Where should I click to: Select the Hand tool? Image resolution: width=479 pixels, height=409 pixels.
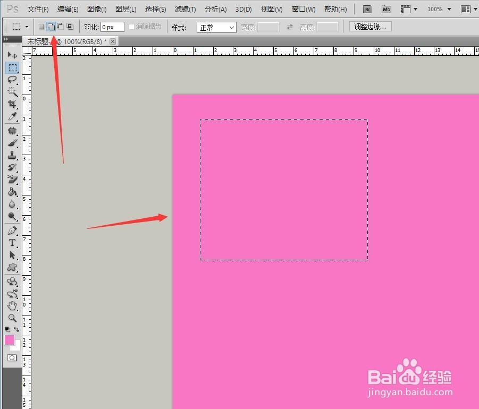click(12, 306)
